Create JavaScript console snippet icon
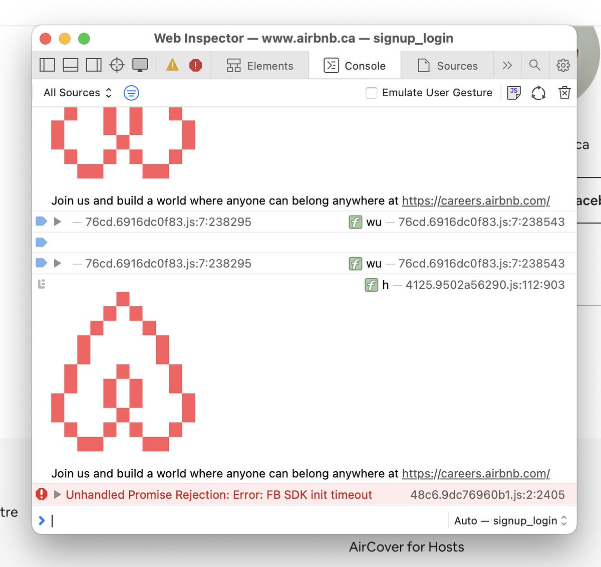This screenshot has width=601, height=567. click(514, 93)
